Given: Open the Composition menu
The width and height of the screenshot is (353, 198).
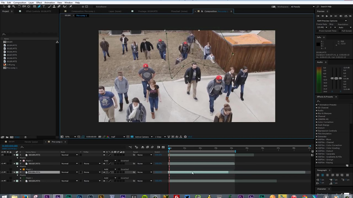Looking at the screenshot, I should pos(20,2).
